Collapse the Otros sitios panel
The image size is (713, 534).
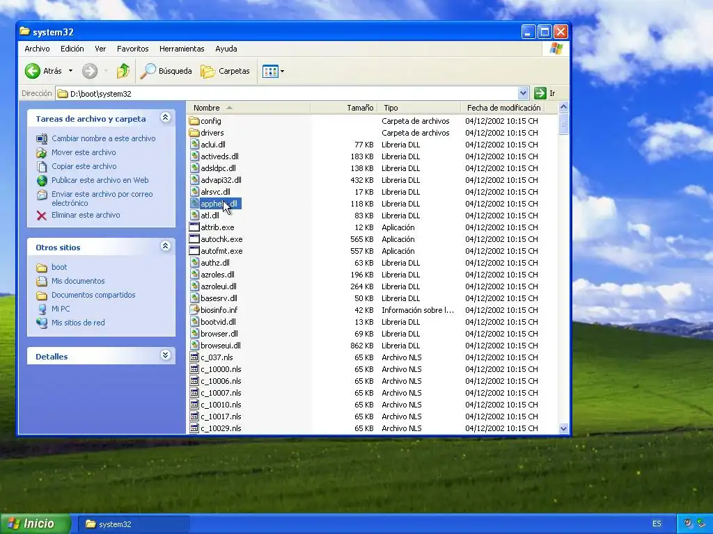(x=166, y=246)
